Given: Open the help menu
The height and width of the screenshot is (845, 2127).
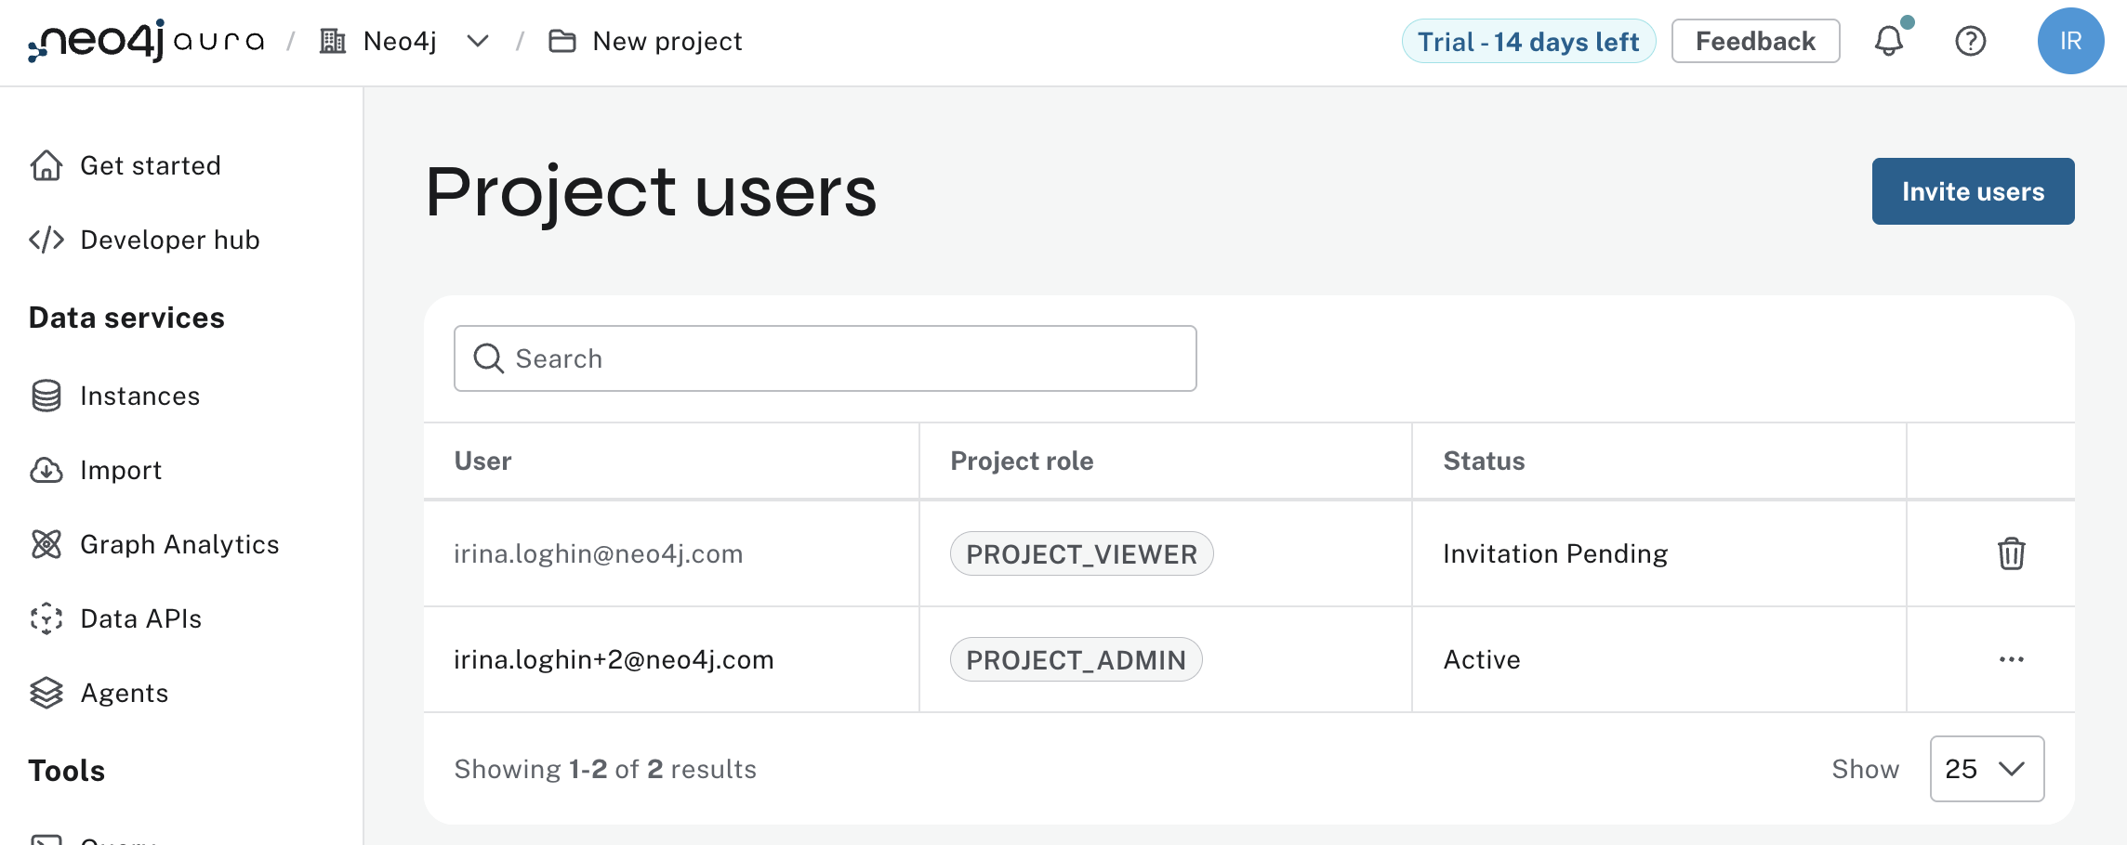Looking at the screenshot, I should coord(1971,41).
